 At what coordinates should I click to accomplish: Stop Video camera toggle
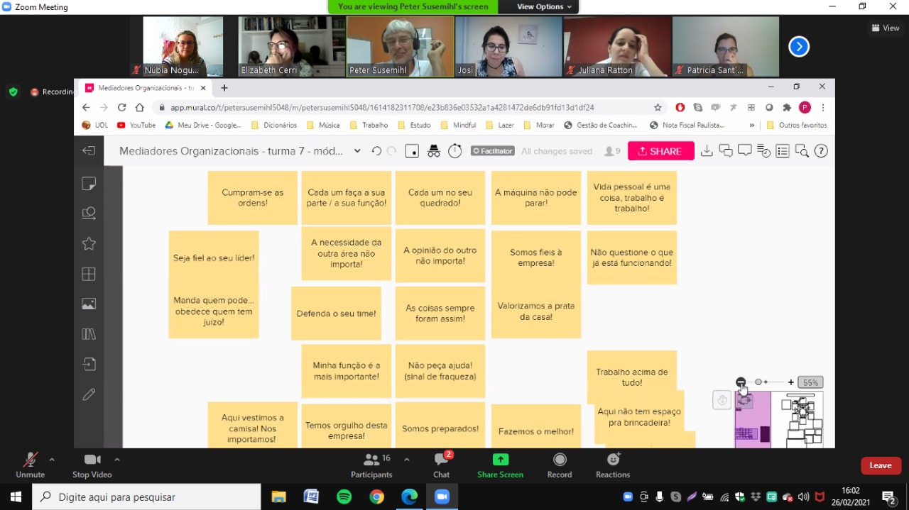92,460
